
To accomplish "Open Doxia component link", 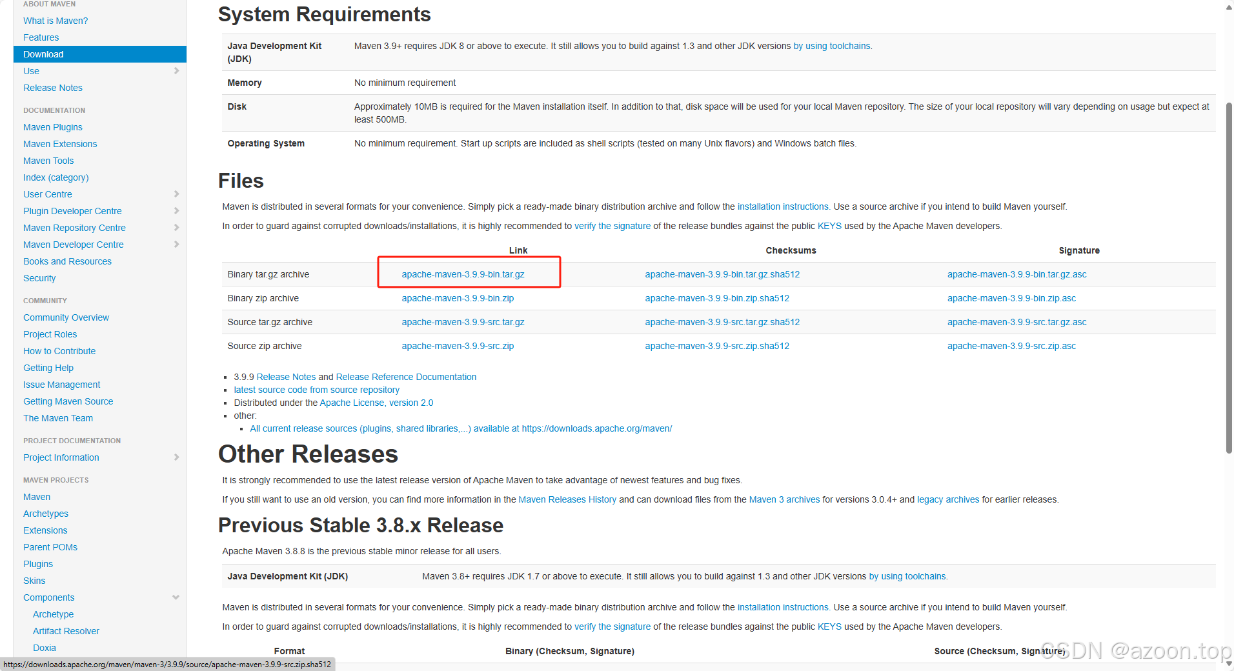I will (45, 648).
